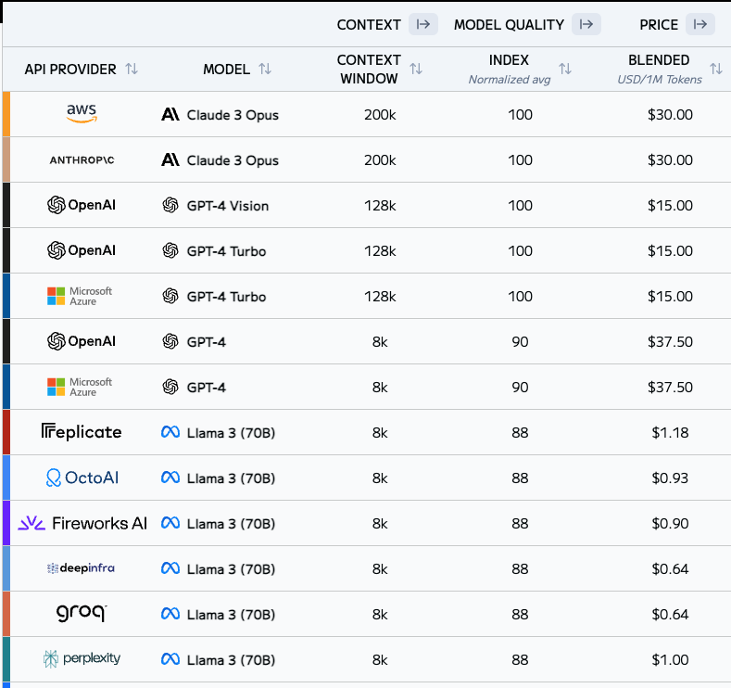Click the $0.93 price for OctoAI
This screenshot has height=688, width=731.
coord(670,478)
